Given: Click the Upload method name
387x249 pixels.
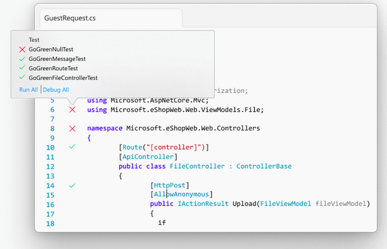Looking at the screenshot, I should point(244,204).
